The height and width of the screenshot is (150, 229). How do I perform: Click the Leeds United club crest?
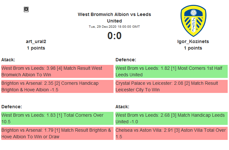[193, 20]
